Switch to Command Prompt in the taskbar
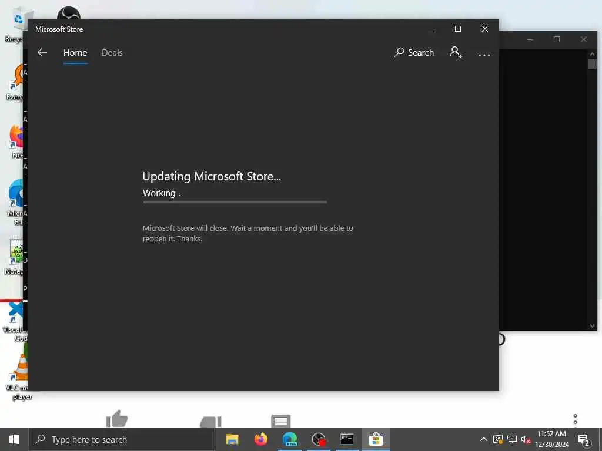602x451 pixels. click(x=347, y=439)
